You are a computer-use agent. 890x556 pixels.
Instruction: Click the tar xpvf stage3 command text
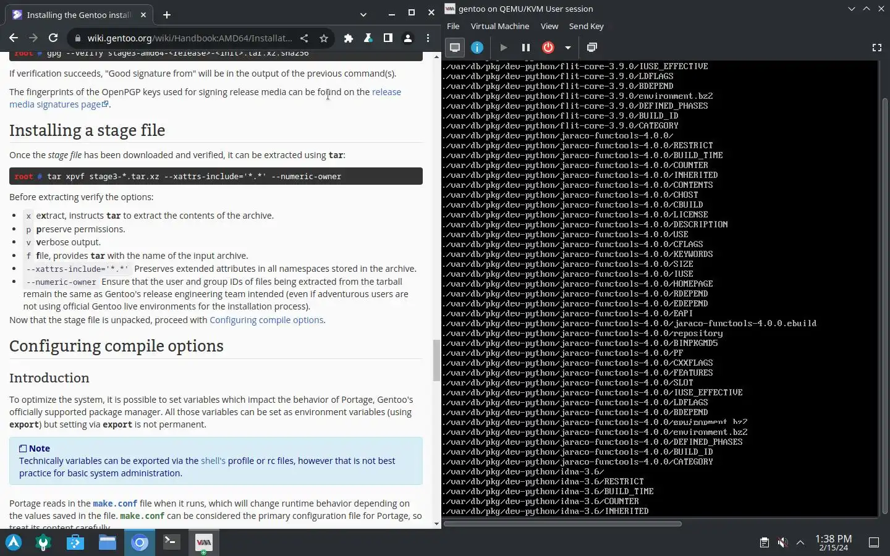click(x=194, y=177)
